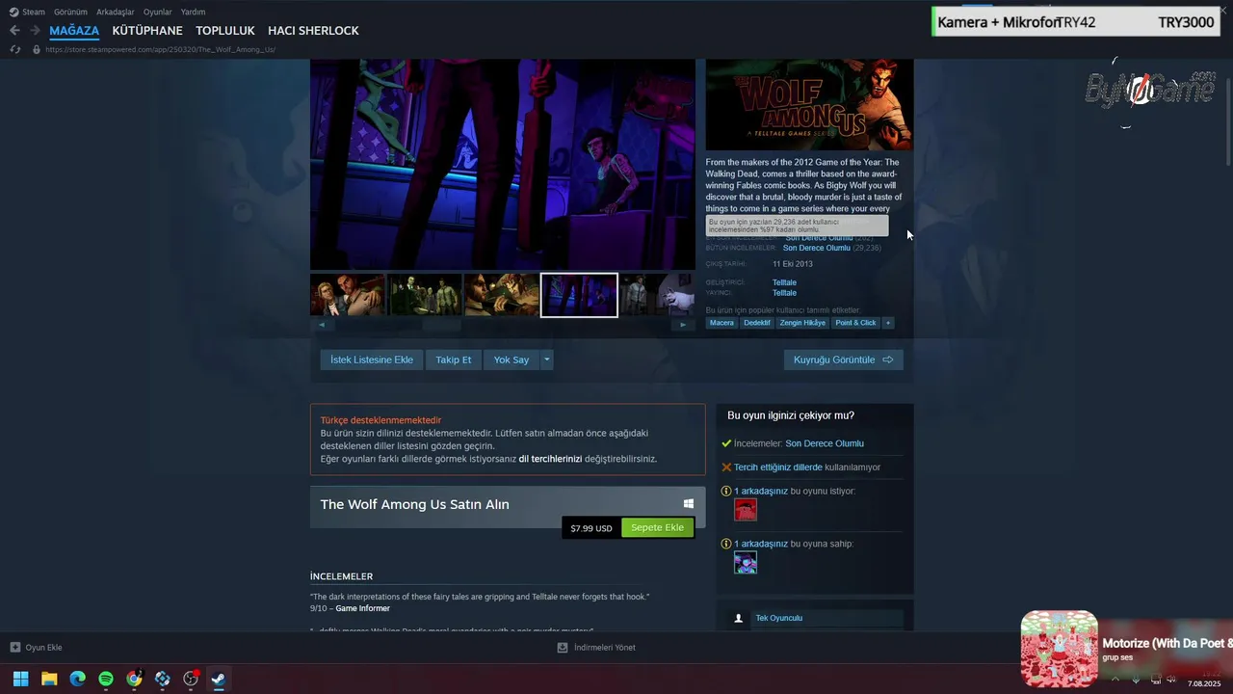Select the highlighted fourth screenshot thumbnail
This screenshot has width=1233, height=694.
tap(579, 295)
